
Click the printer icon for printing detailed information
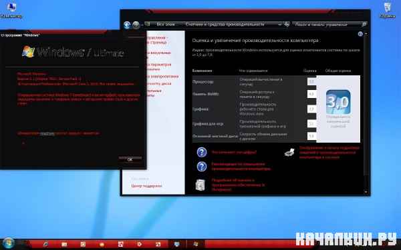[289, 153]
